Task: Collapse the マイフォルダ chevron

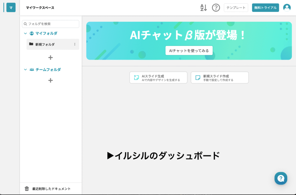Action: (25, 33)
